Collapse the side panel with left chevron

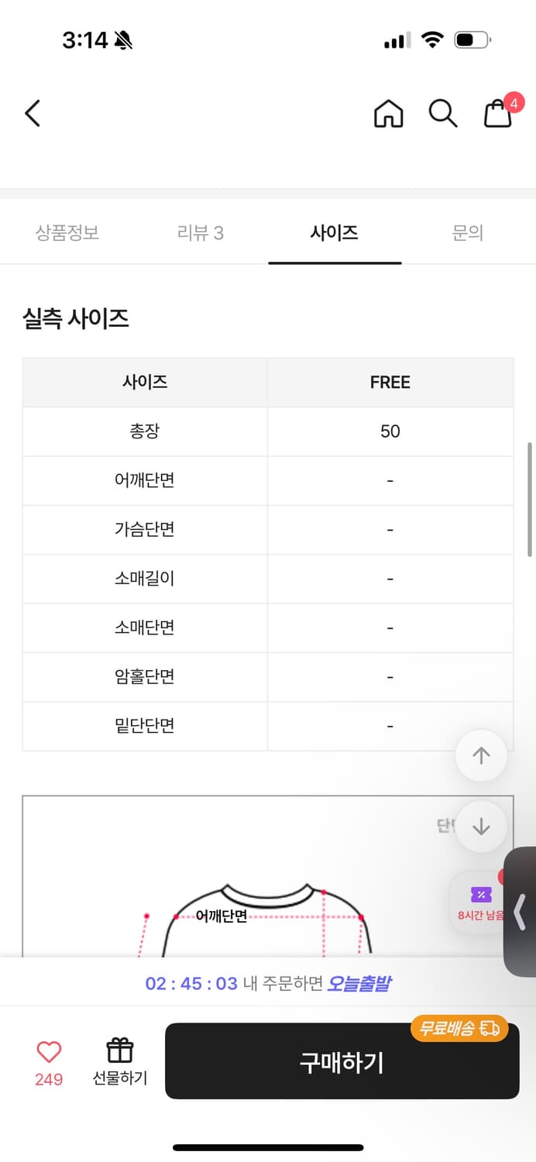tap(521, 913)
